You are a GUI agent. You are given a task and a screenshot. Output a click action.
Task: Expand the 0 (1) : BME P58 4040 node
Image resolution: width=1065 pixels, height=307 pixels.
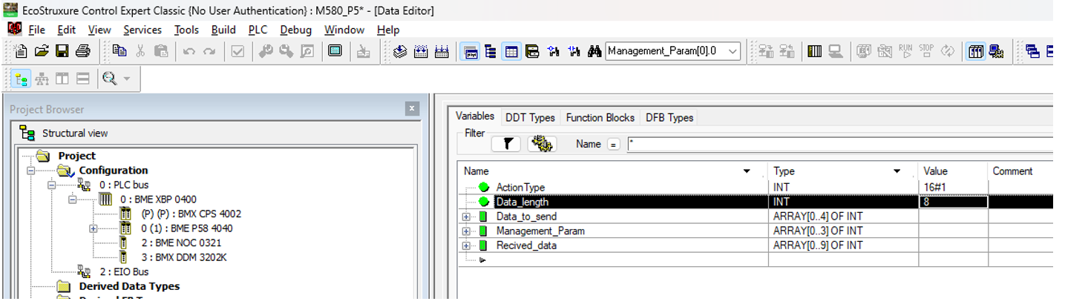pos(93,228)
